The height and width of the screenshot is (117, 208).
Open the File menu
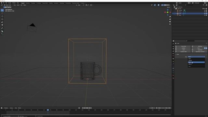click(x=4, y=3)
